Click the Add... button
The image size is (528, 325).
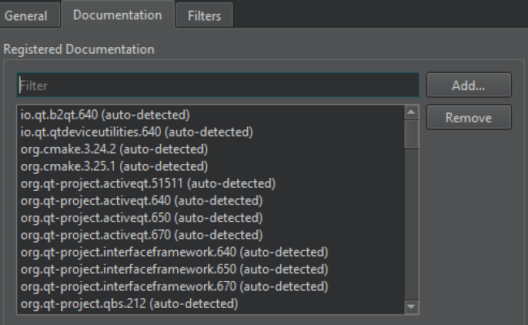point(469,85)
